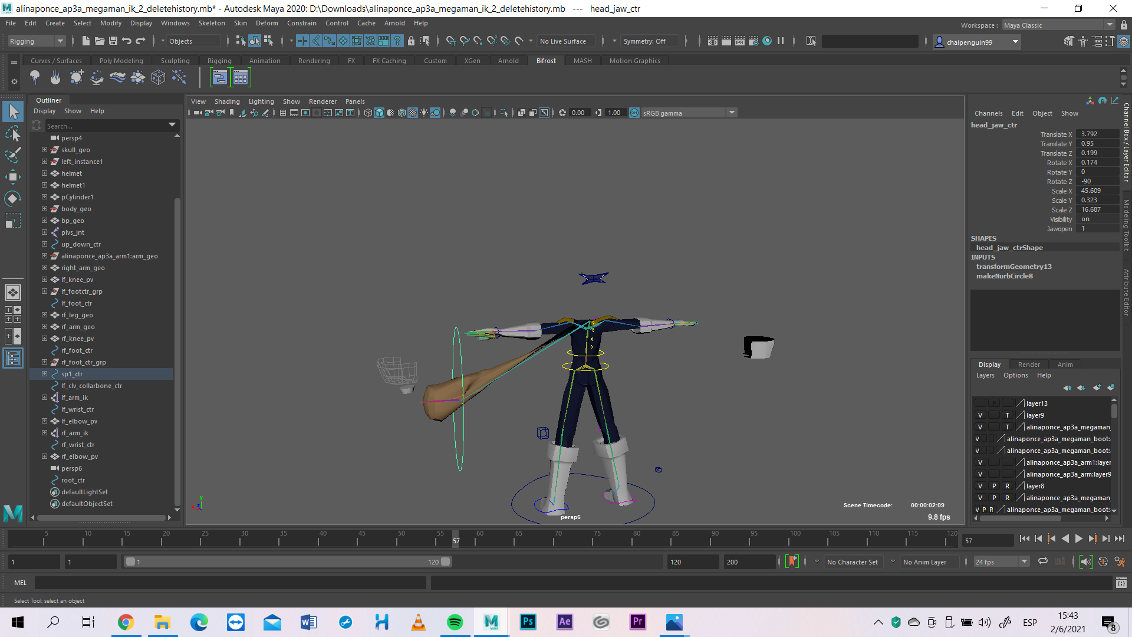Activate the Move tool in toolbox

click(x=13, y=177)
